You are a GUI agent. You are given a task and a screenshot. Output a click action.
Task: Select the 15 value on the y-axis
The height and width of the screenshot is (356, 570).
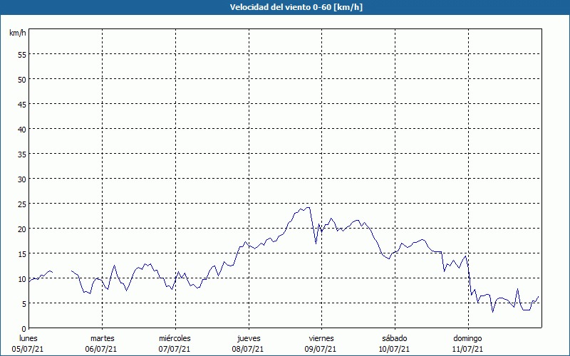(22, 253)
